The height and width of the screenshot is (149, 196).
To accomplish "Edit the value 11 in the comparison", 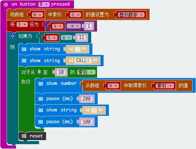I will tap(82, 38).
